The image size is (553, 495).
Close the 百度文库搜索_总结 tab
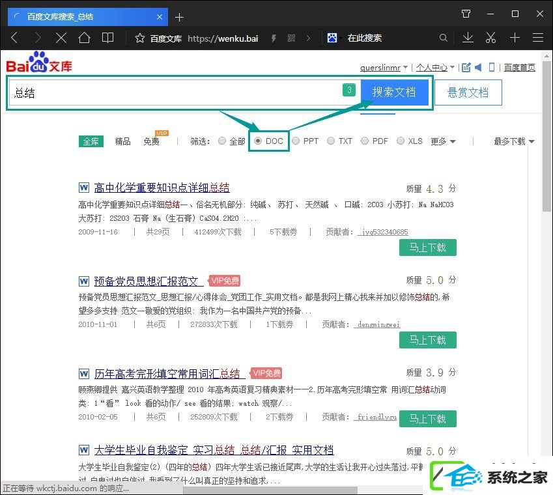(x=160, y=17)
